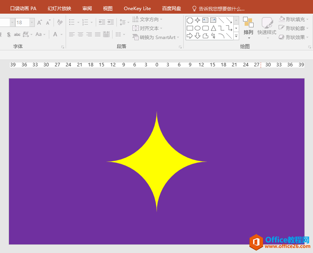The image size is (313, 253).
Task: Open the OneKey Lite tab
Action: [x=137, y=8]
